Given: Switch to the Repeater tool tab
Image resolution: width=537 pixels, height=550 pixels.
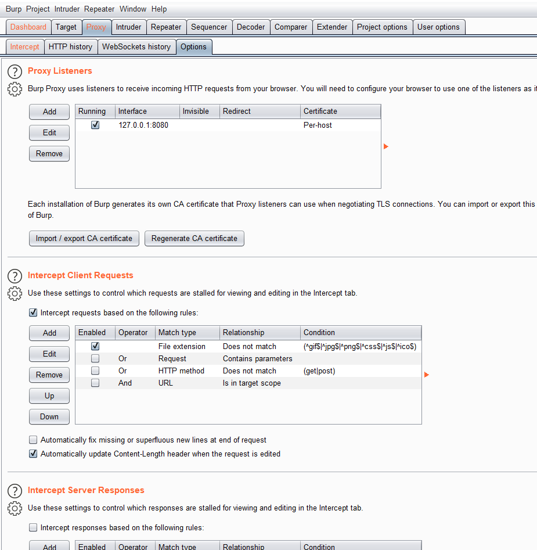Looking at the screenshot, I should point(166,27).
